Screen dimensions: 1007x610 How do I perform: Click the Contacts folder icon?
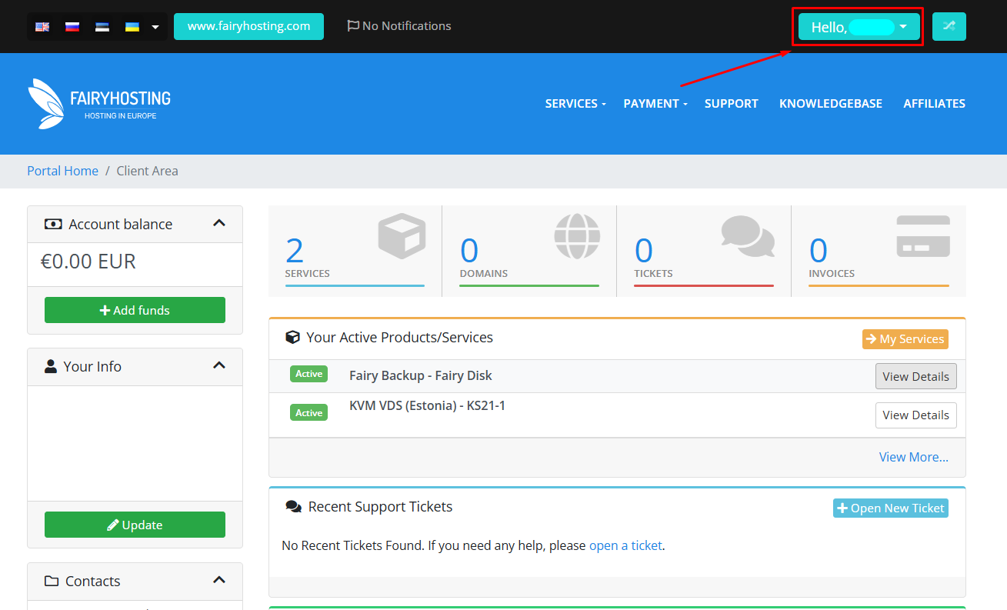(x=52, y=581)
